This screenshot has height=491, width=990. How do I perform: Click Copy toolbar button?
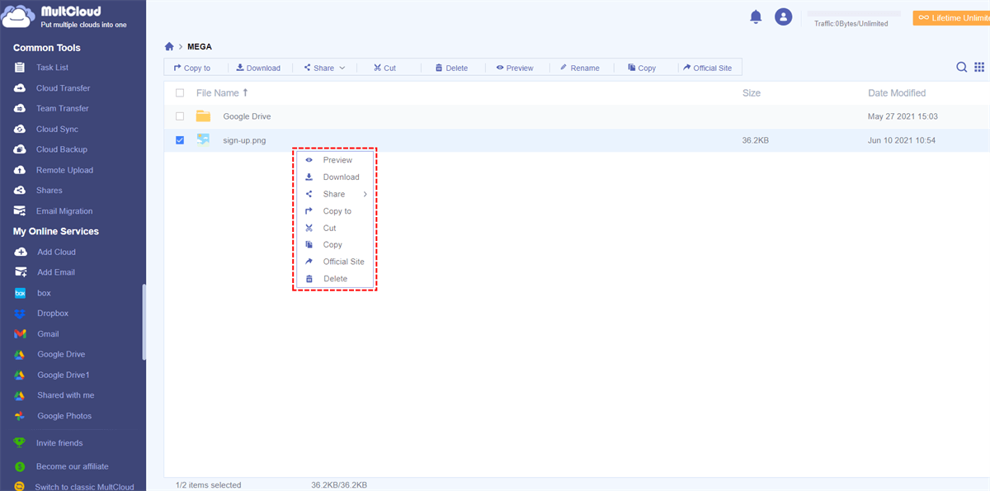pyautogui.click(x=642, y=68)
